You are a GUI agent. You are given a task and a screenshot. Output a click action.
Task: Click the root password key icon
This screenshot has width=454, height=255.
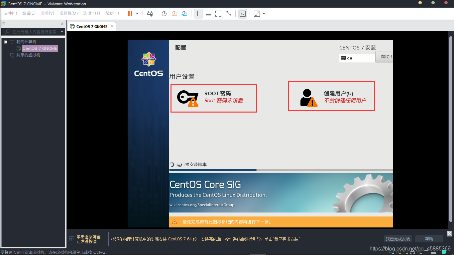point(187,98)
